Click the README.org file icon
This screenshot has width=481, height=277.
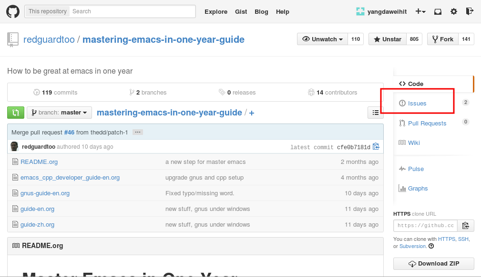15,162
